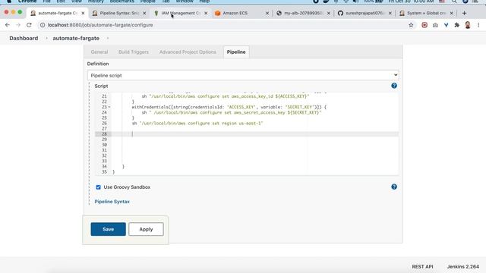
Task: Switch to the my-alb browser tab
Action: point(304,13)
